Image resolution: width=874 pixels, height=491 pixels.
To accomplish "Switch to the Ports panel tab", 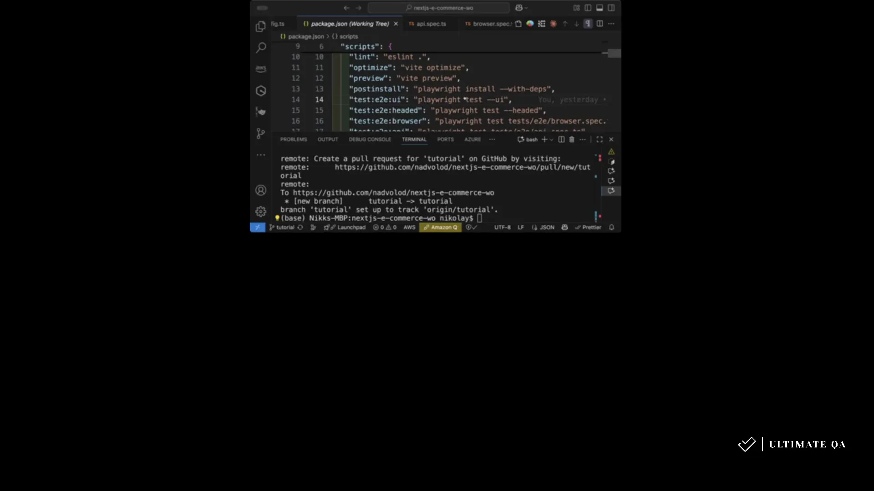I will tap(446, 140).
